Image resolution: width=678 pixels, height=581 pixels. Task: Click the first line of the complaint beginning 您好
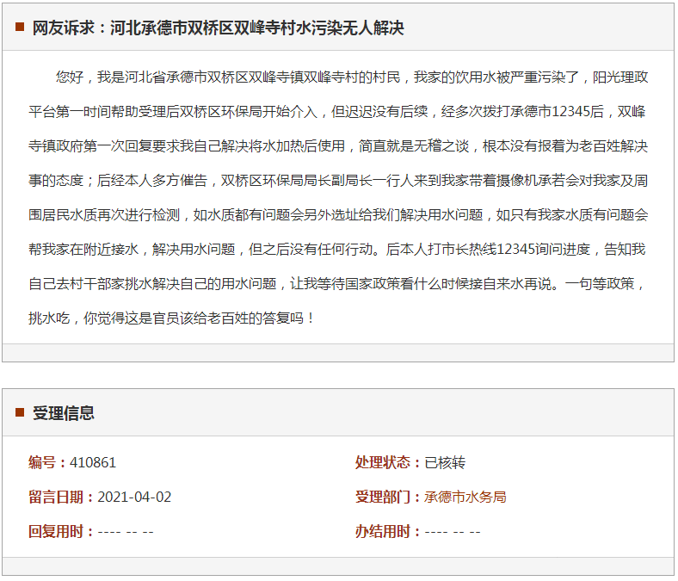coord(353,77)
